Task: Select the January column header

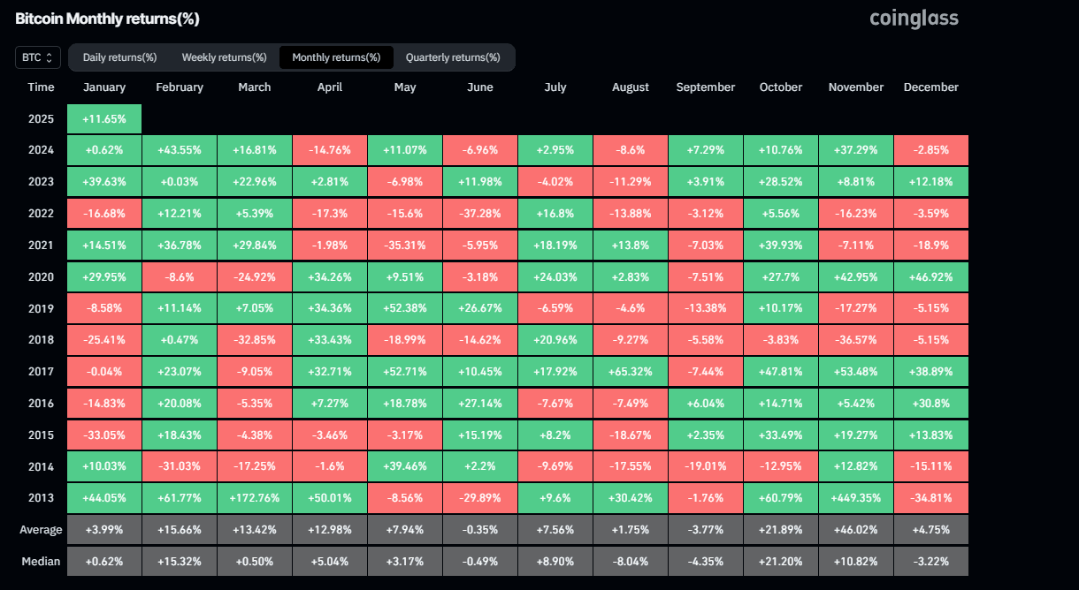Action: (103, 87)
